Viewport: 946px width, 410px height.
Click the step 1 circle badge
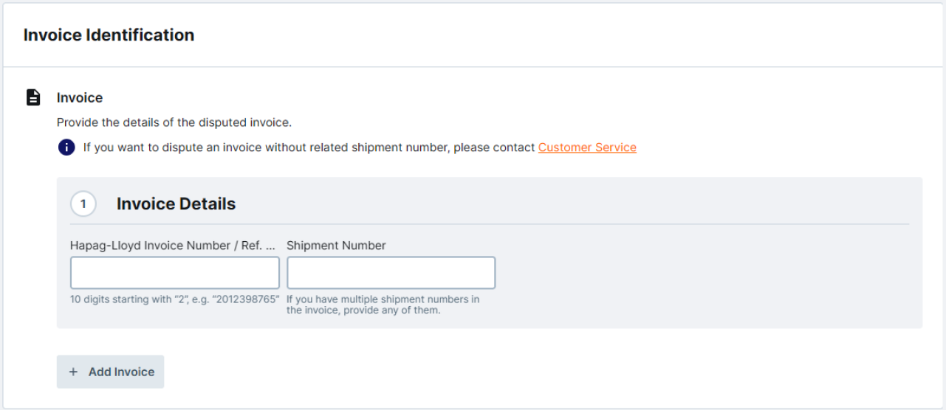click(83, 204)
